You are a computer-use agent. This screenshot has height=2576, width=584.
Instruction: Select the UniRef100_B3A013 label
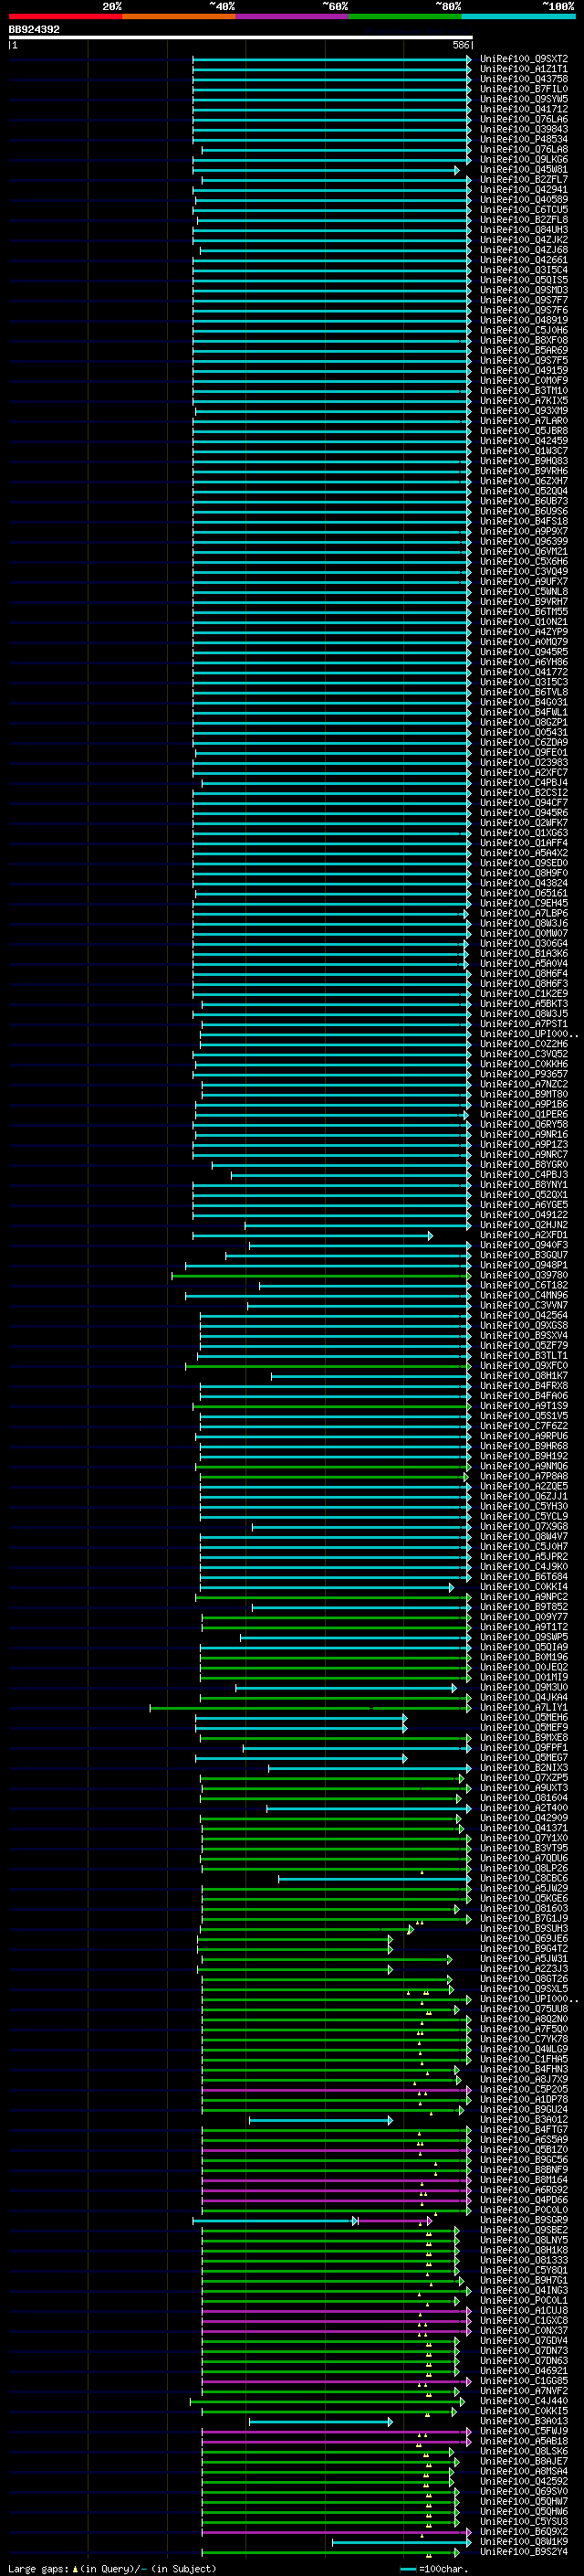(x=523, y=2421)
